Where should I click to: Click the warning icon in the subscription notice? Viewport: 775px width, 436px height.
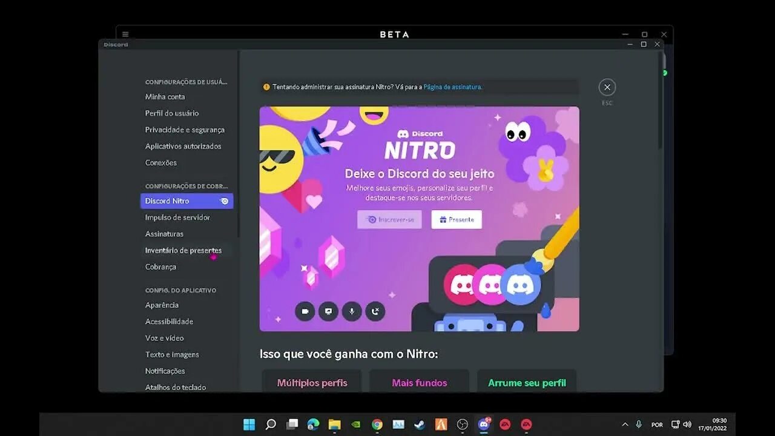click(266, 87)
